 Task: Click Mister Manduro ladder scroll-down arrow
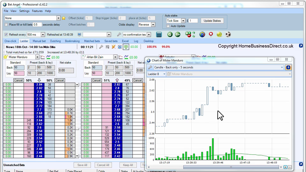[x=77, y=156]
